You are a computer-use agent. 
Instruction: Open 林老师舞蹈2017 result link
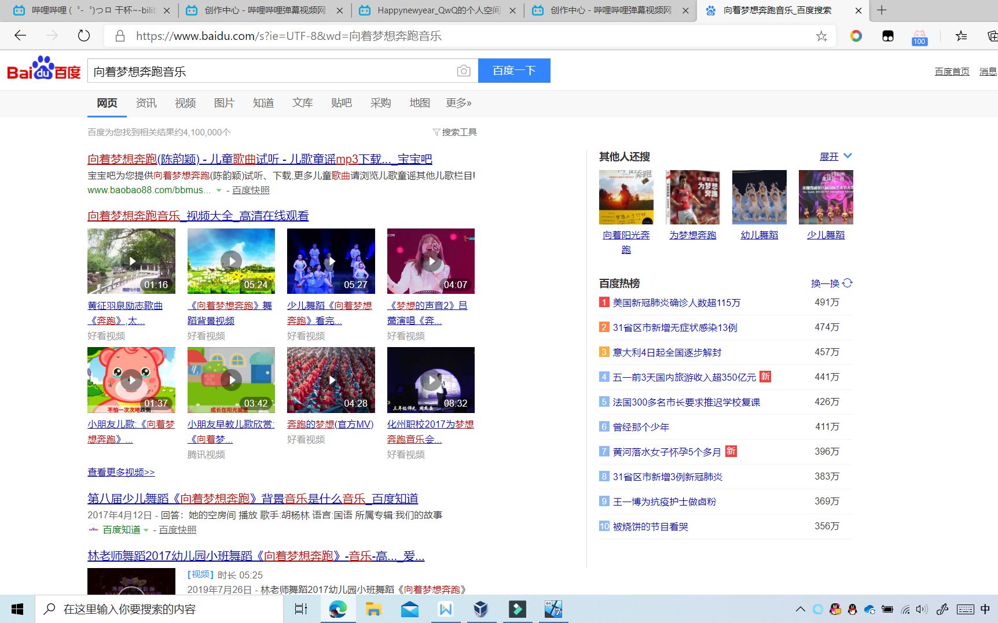[256, 556]
